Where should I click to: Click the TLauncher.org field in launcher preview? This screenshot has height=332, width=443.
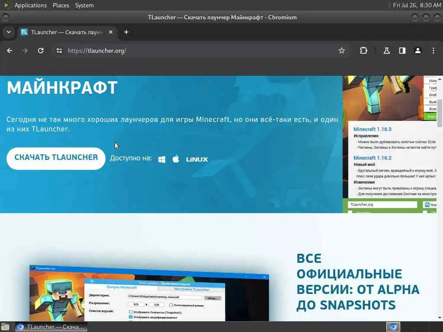[382, 204]
